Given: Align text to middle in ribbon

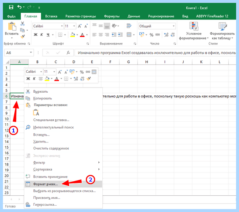Looking at the screenshot, I should click(x=101, y=26).
